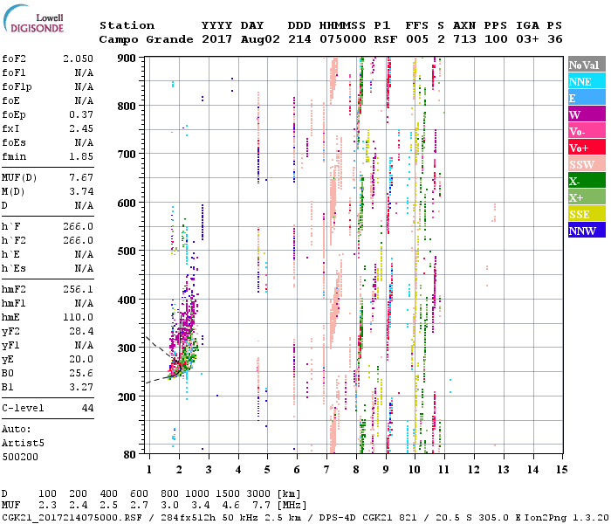Click the 500 km height axis label

pyautogui.click(x=127, y=252)
